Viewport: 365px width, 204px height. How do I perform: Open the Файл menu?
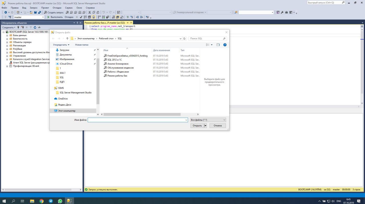coord(4,8)
